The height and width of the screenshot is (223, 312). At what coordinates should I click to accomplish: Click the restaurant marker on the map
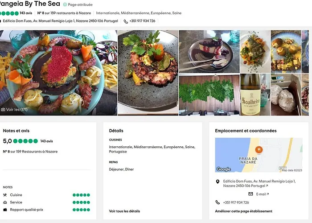pos(258,150)
